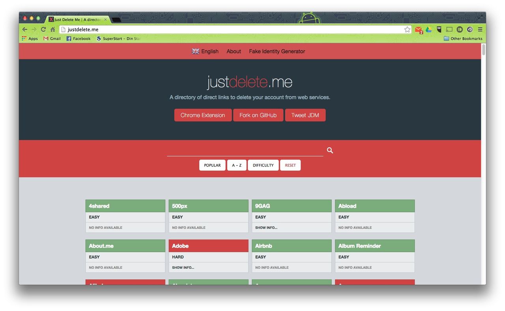
Task: Open the Hootsuite owl extension
Action: point(439,30)
